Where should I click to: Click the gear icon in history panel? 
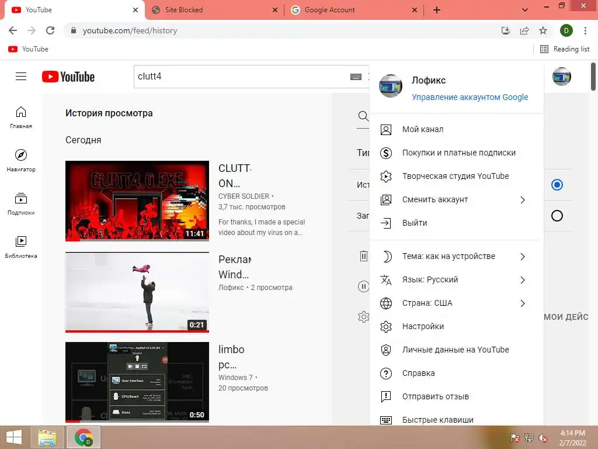click(x=363, y=316)
